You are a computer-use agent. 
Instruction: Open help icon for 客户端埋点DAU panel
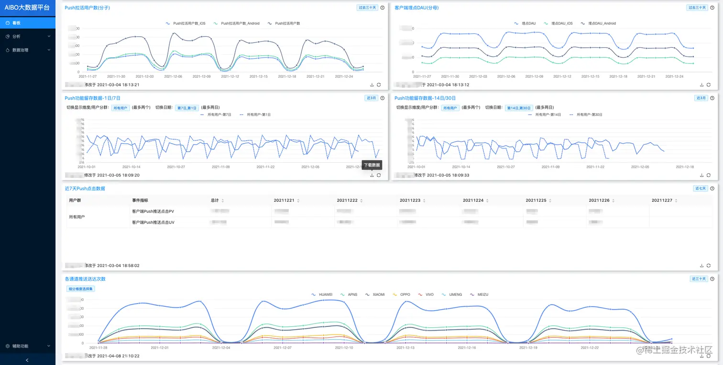(x=712, y=8)
